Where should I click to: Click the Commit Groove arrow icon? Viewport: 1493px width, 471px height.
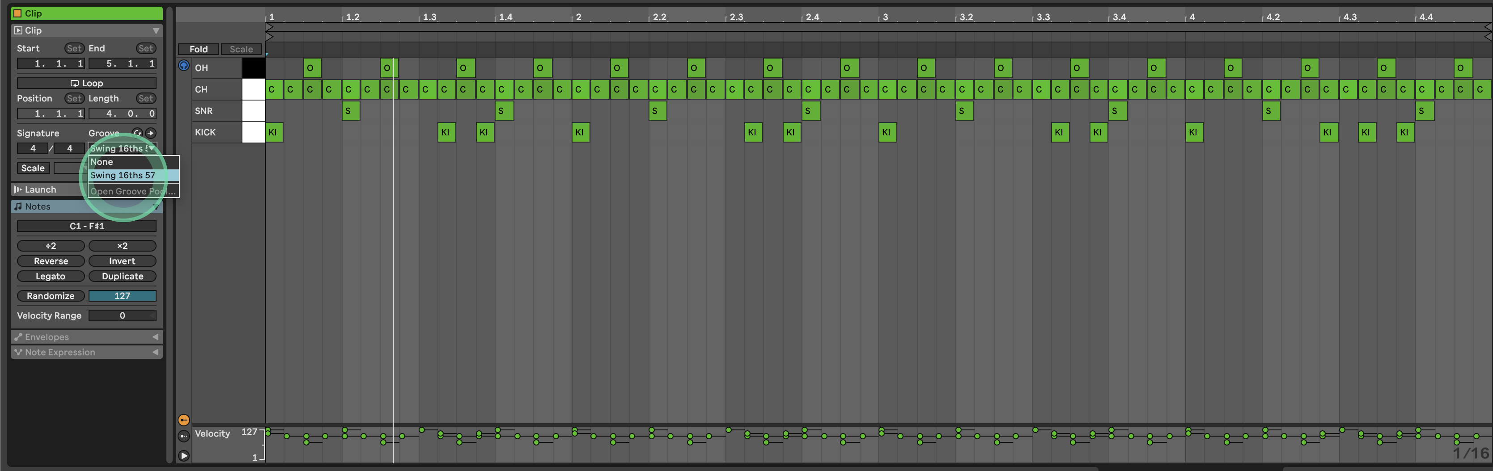151,133
